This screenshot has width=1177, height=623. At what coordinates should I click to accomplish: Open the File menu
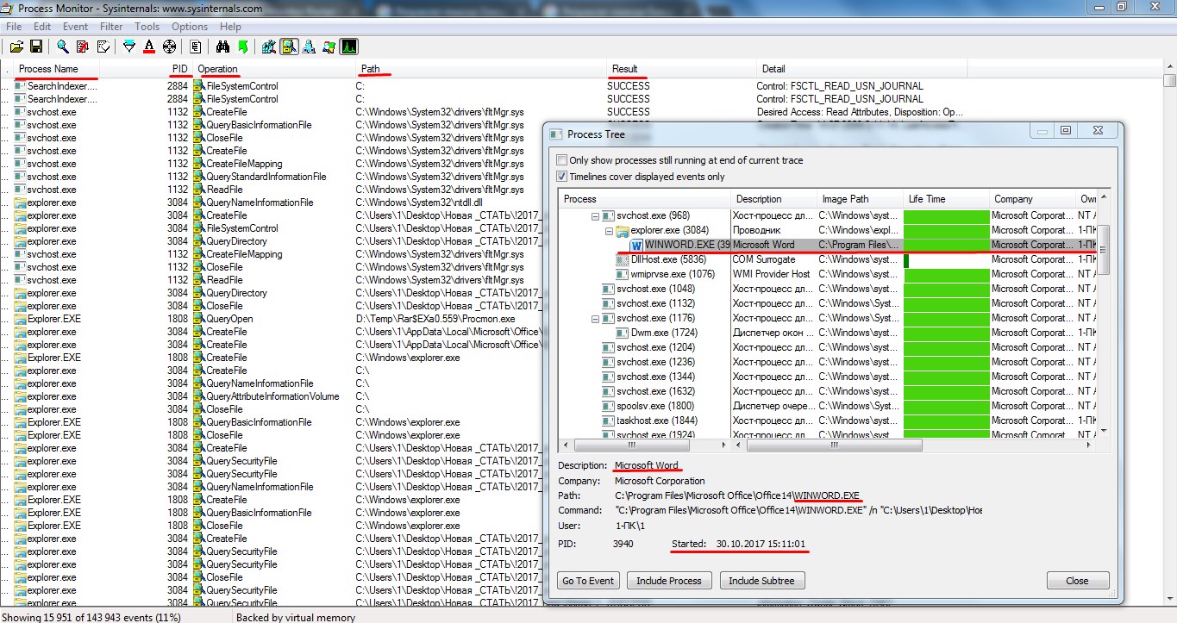[14, 27]
